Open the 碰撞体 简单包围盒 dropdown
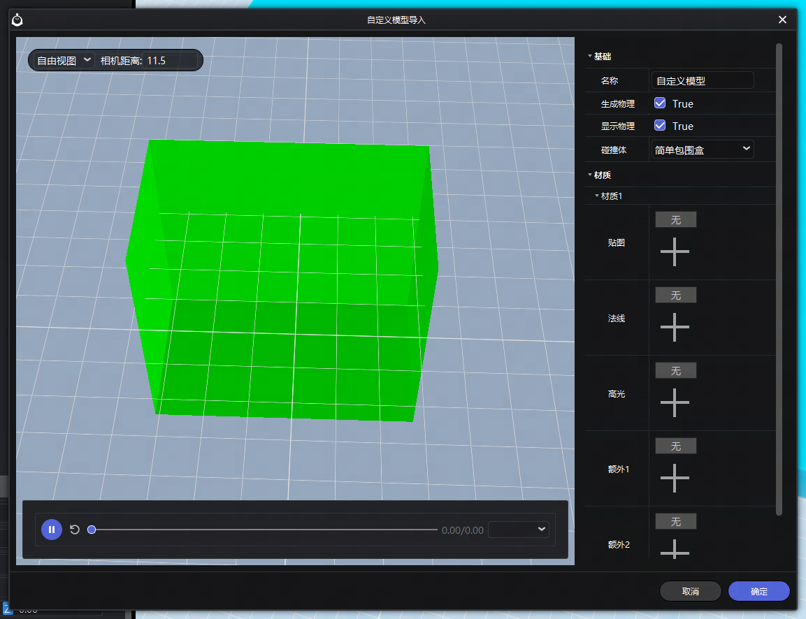Screen dimensions: 806x619 pyautogui.click(x=703, y=149)
